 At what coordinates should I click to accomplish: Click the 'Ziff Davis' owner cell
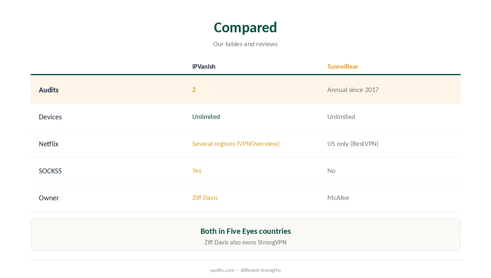(205, 197)
